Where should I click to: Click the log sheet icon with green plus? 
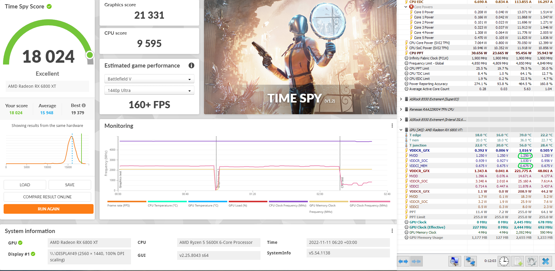pyautogui.click(x=518, y=261)
